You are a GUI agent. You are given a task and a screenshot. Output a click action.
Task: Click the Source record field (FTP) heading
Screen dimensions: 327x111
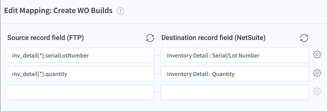(x=46, y=38)
